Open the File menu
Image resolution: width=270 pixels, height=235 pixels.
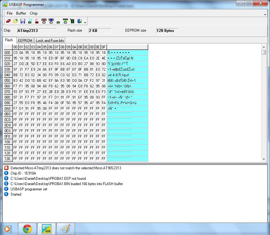[x=10, y=13]
